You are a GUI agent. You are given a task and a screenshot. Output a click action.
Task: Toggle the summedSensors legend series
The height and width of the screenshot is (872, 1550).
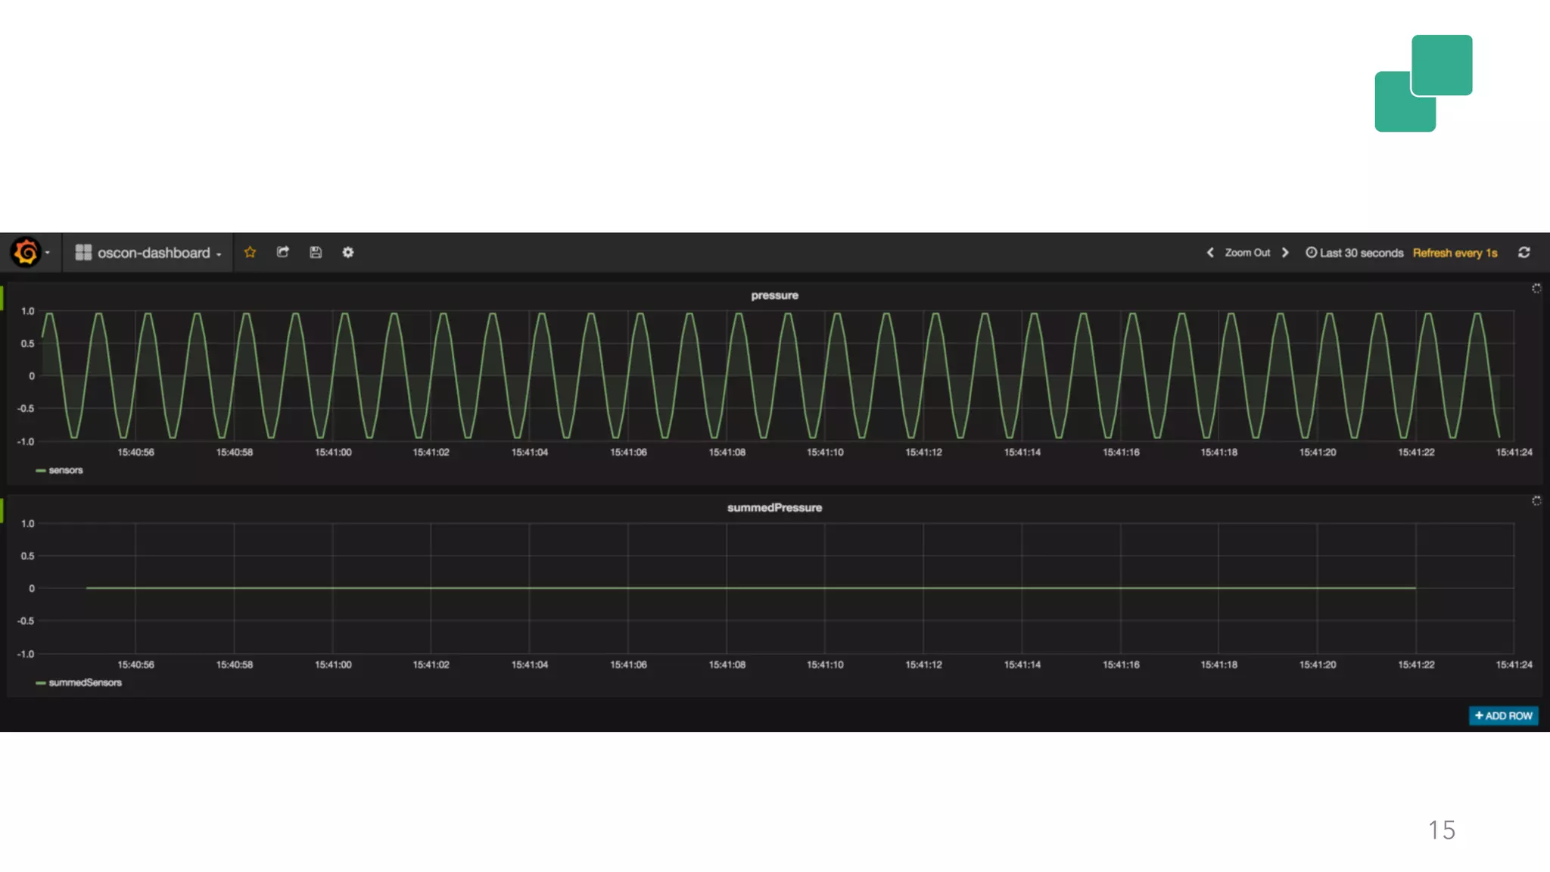(84, 683)
